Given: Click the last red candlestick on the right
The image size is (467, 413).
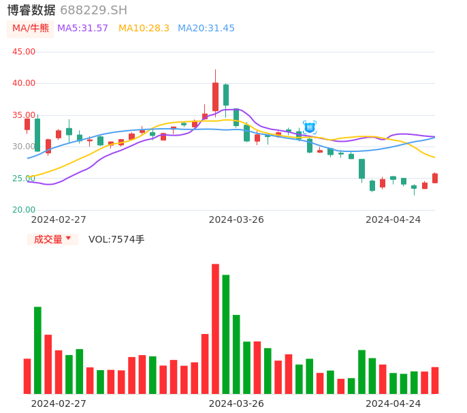Looking at the screenshot, I should tap(435, 178).
